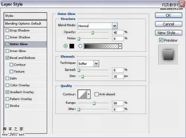This screenshot has height=138, width=186.
Task: Uncheck the Preview checkbox
Action: [161, 40]
